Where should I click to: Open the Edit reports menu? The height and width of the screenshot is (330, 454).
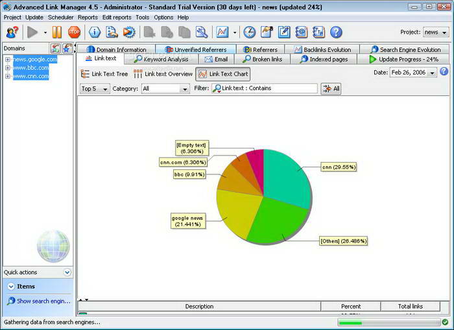(117, 18)
